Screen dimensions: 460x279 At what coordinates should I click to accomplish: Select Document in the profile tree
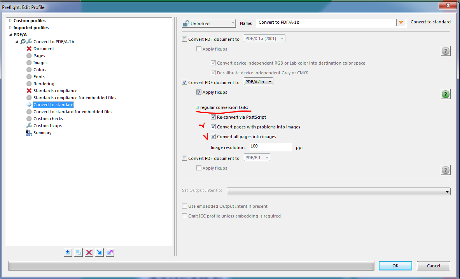pyautogui.click(x=44, y=49)
